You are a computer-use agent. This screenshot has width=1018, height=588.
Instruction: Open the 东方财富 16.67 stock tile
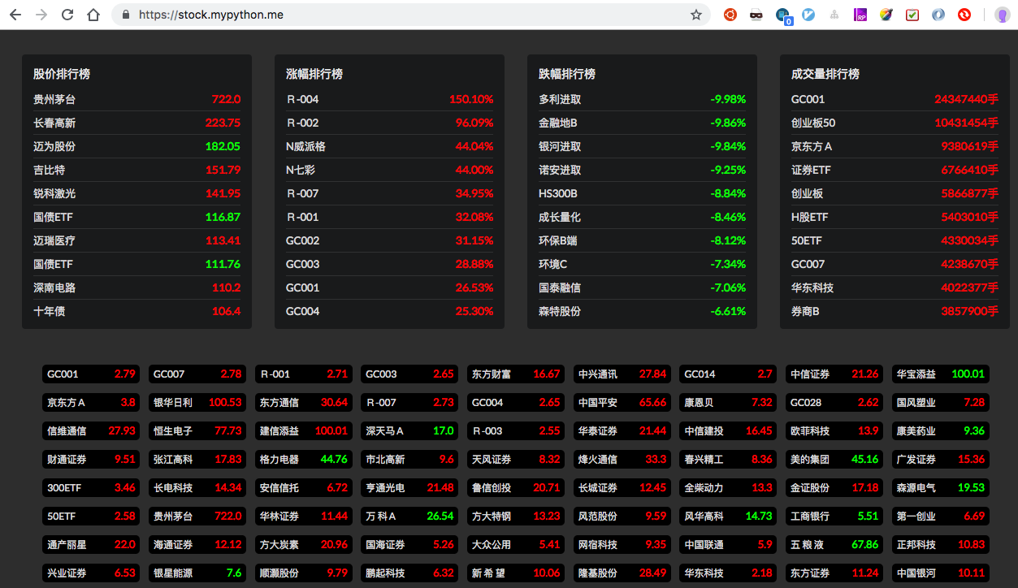(516, 374)
